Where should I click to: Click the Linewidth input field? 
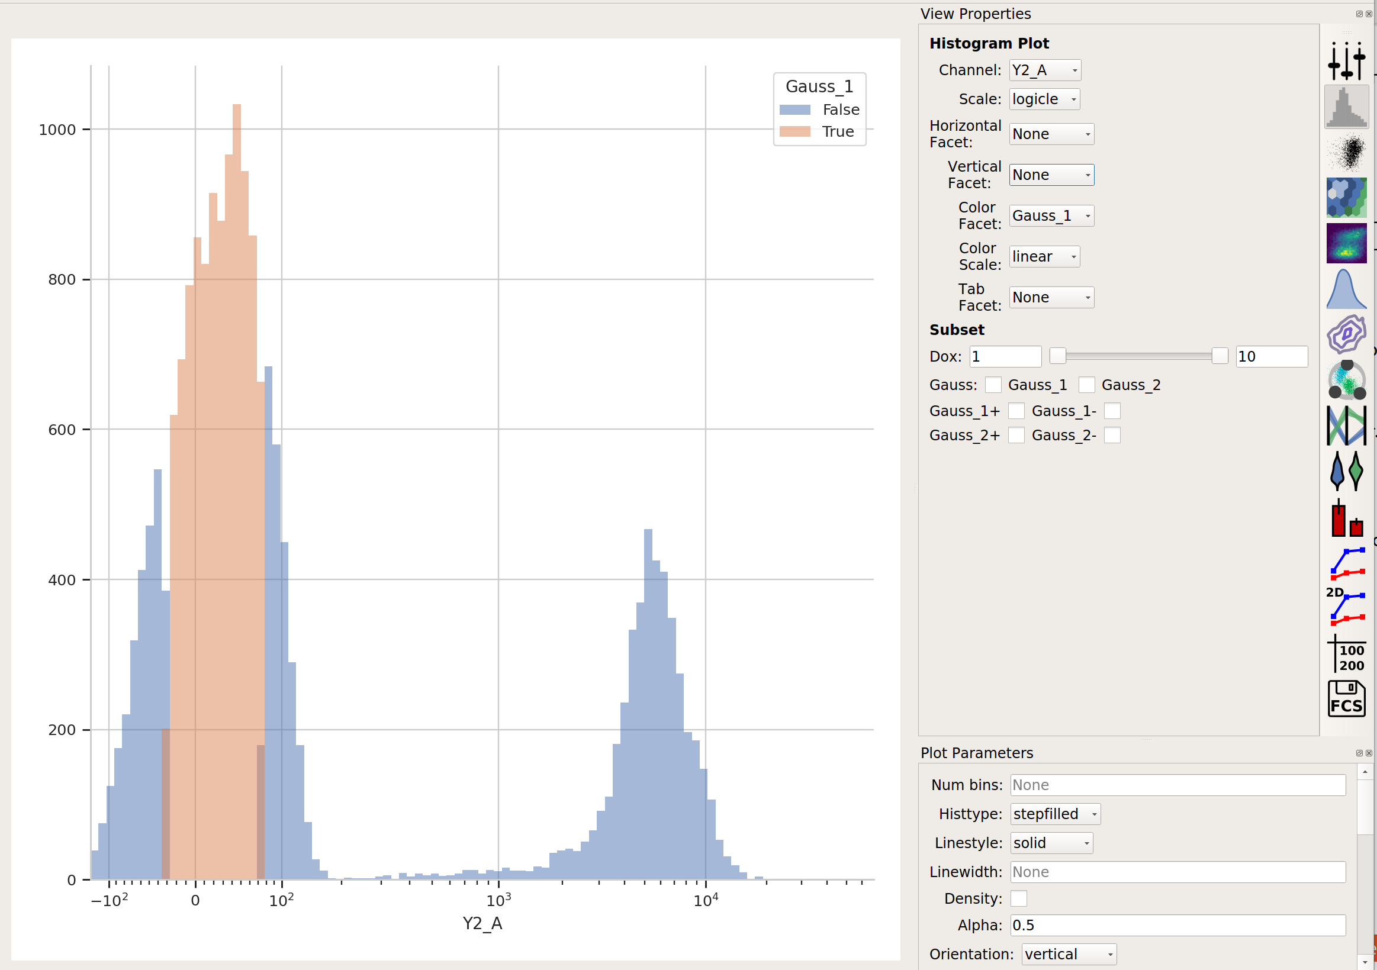tap(1178, 872)
